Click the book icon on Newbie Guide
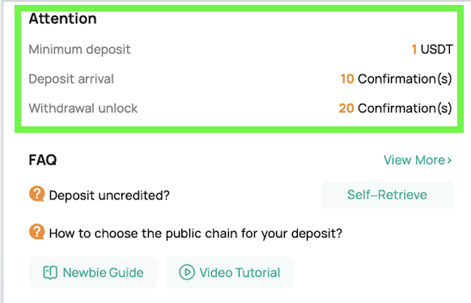The height and width of the screenshot is (303, 471). click(50, 273)
